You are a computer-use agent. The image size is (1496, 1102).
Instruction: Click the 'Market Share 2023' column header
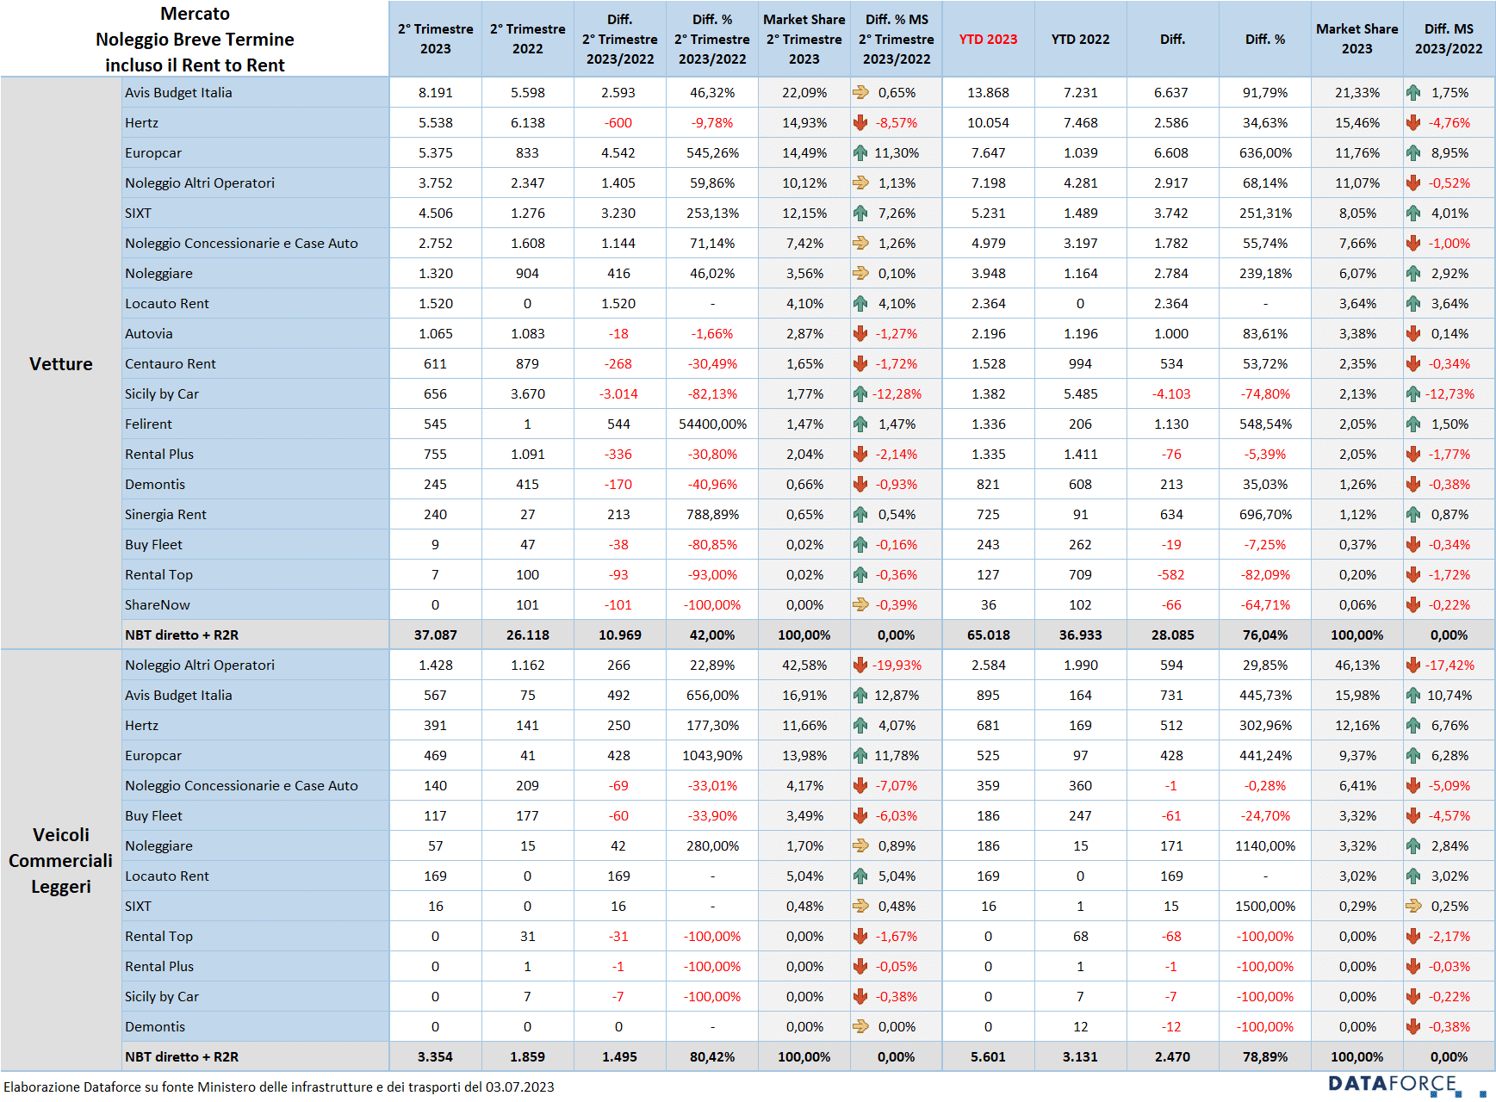tap(1356, 39)
